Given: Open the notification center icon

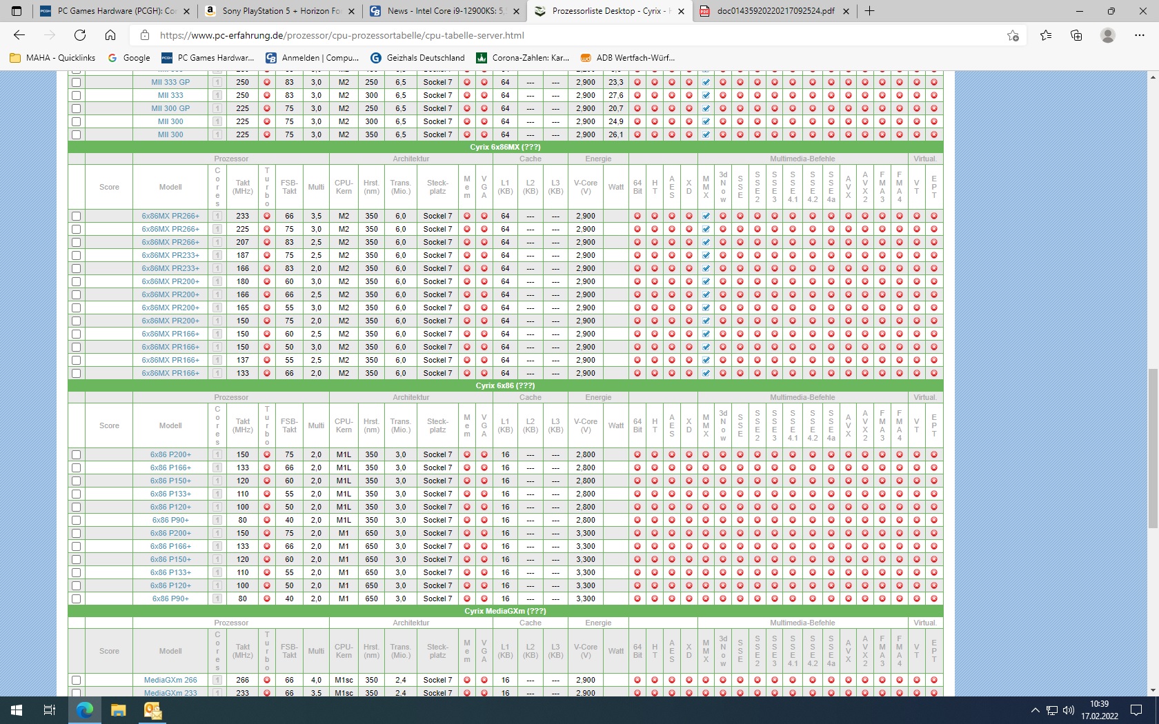Looking at the screenshot, I should [x=1136, y=710].
